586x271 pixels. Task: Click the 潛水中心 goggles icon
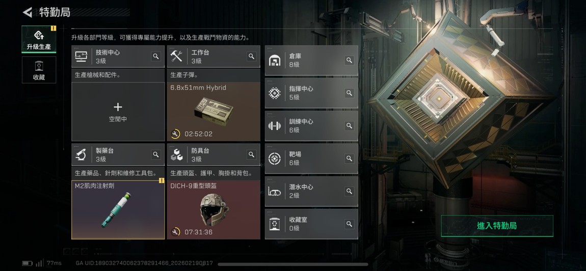275,192
